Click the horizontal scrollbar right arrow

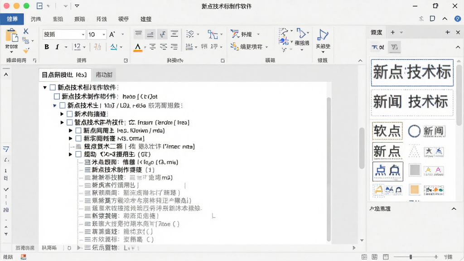354,248
